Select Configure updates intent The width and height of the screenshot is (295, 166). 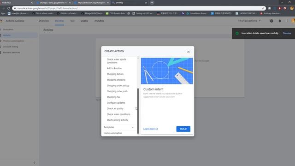coord(116,103)
